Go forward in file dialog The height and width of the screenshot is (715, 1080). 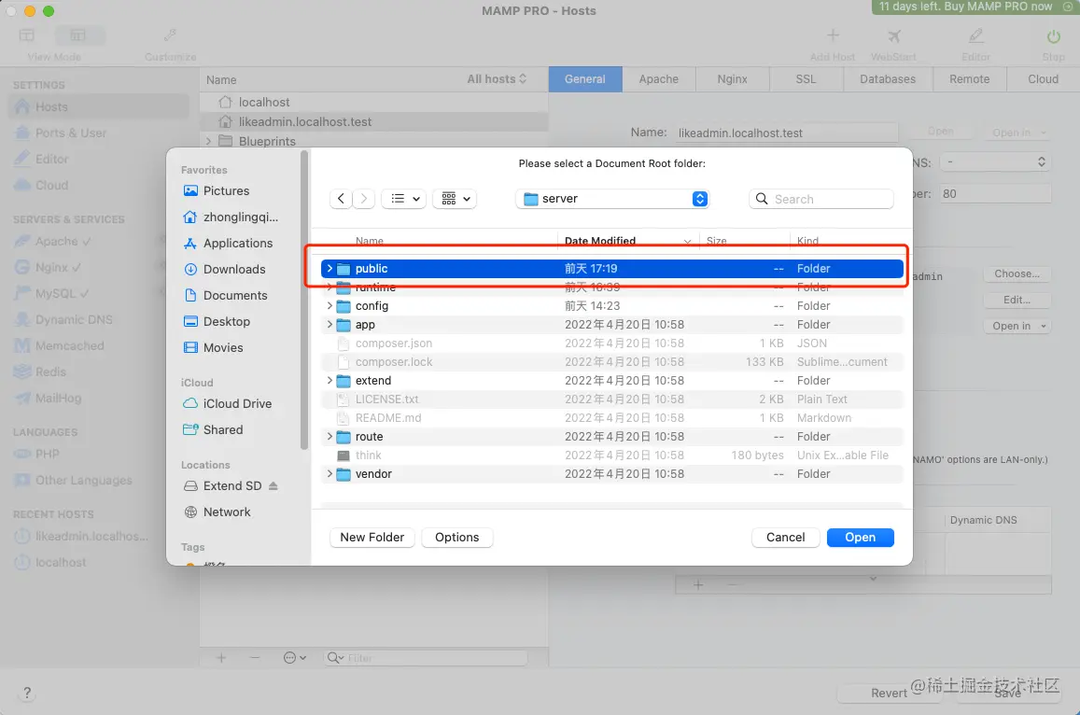point(364,199)
